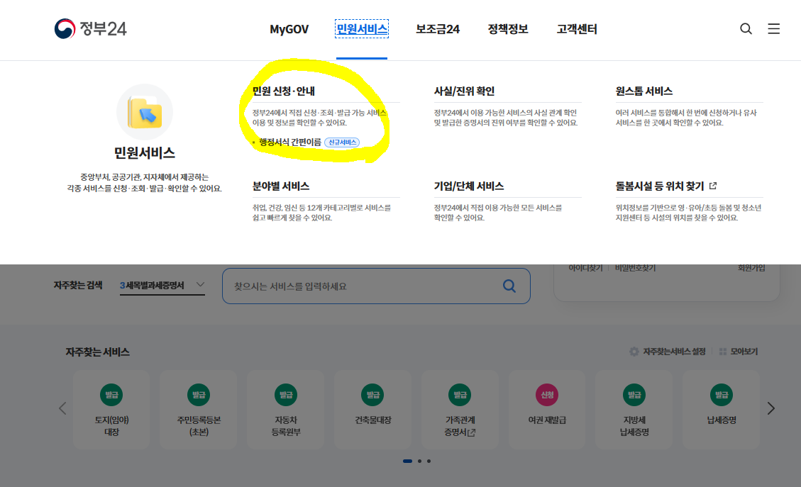Show next services with right arrow

[x=771, y=408]
